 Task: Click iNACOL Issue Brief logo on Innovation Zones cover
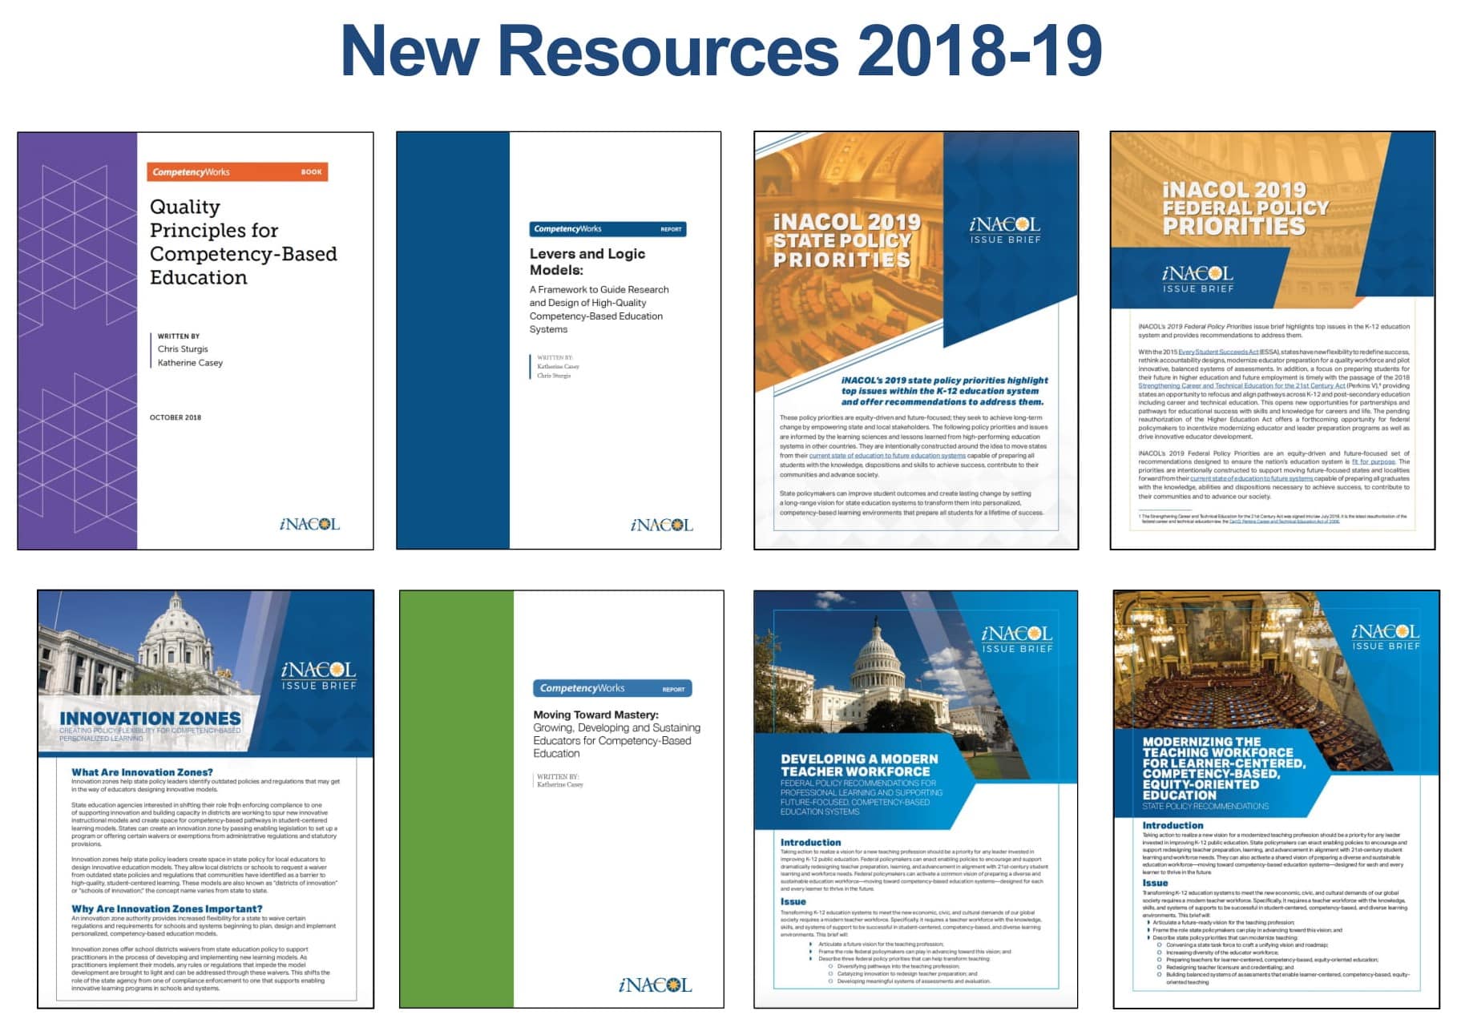point(319,675)
